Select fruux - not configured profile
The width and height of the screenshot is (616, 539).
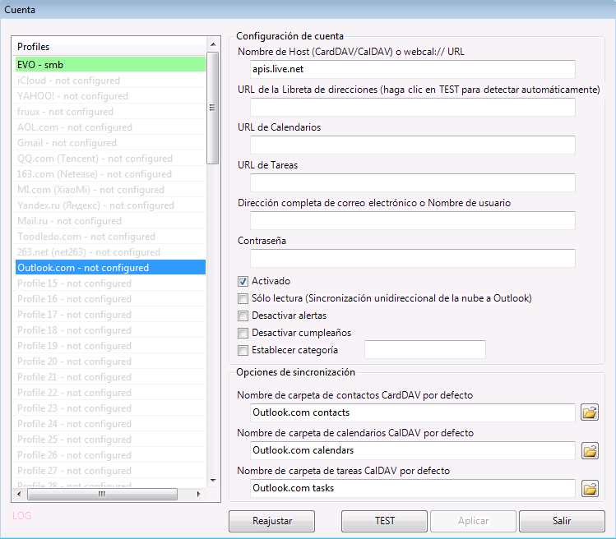110,112
